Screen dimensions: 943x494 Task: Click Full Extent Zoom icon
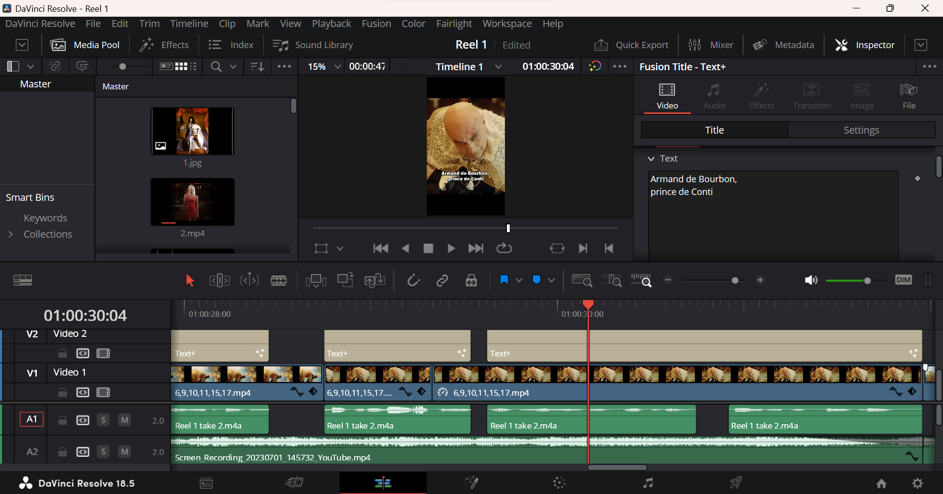point(582,280)
